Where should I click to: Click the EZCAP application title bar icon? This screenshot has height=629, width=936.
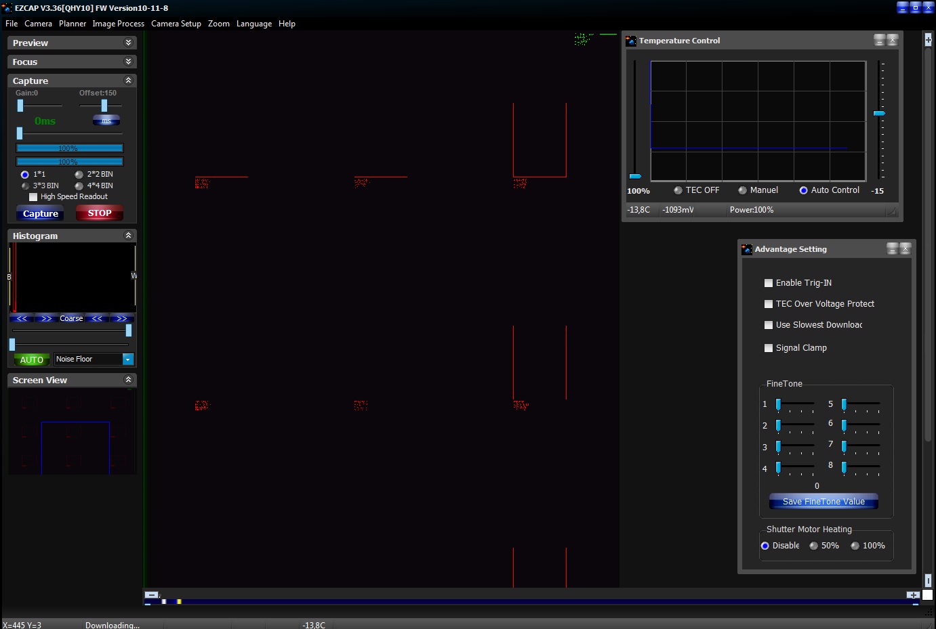7,7
